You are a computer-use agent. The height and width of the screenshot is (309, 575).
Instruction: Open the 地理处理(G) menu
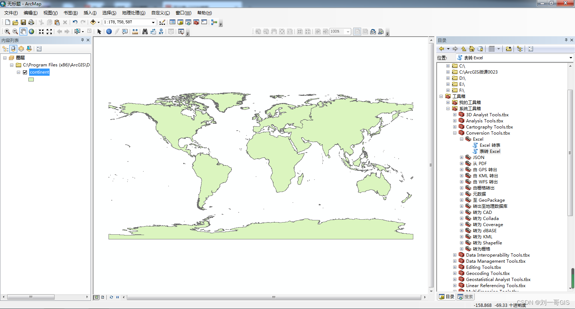(x=134, y=13)
